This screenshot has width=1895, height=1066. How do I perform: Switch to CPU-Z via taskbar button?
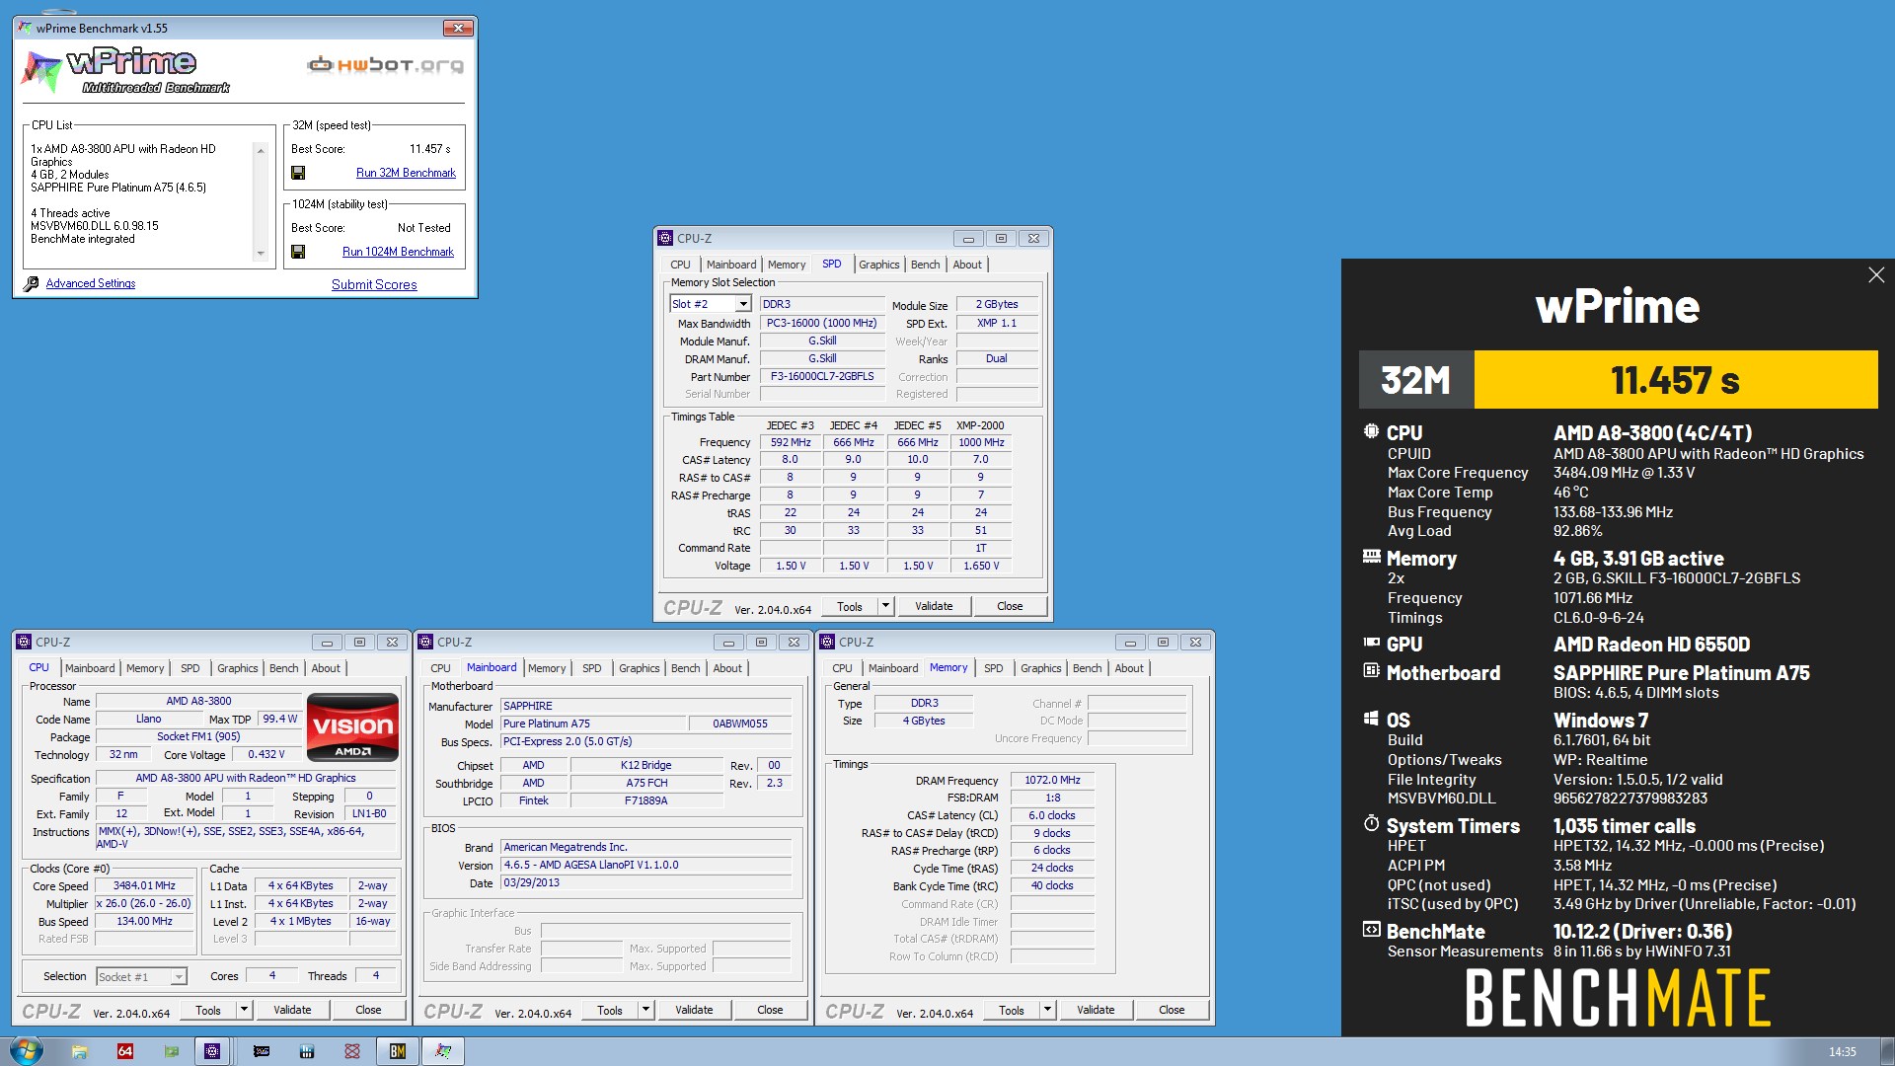coord(212,1051)
